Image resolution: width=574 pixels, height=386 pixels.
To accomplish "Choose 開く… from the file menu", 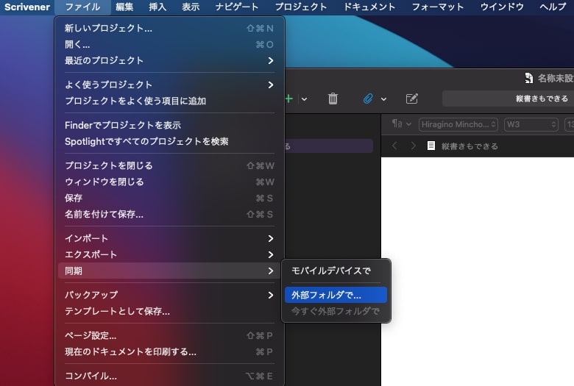I will [x=169, y=44].
